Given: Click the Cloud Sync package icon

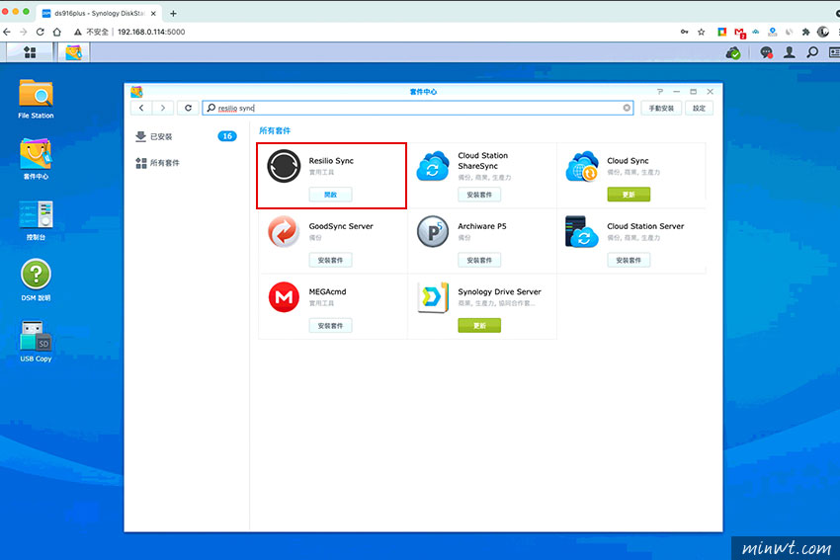Looking at the screenshot, I should point(582,166).
